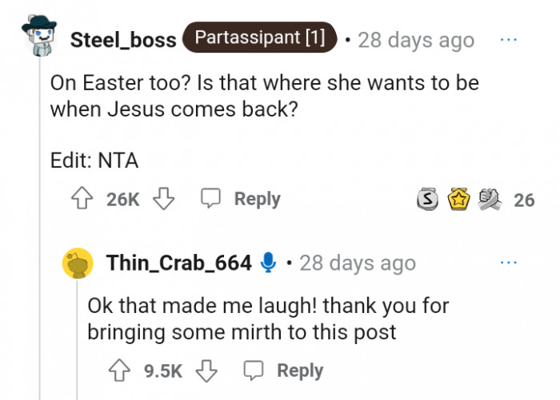This screenshot has height=400, width=560.
Task: Open more options on Steel_boss's comment
Action: click(508, 39)
